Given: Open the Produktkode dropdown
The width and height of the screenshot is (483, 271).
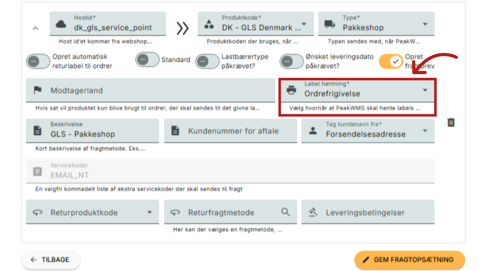Looking at the screenshot, I should click(x=304, y=24).
